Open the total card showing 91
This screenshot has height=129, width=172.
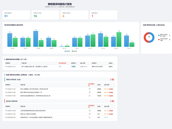coord(16,15)
